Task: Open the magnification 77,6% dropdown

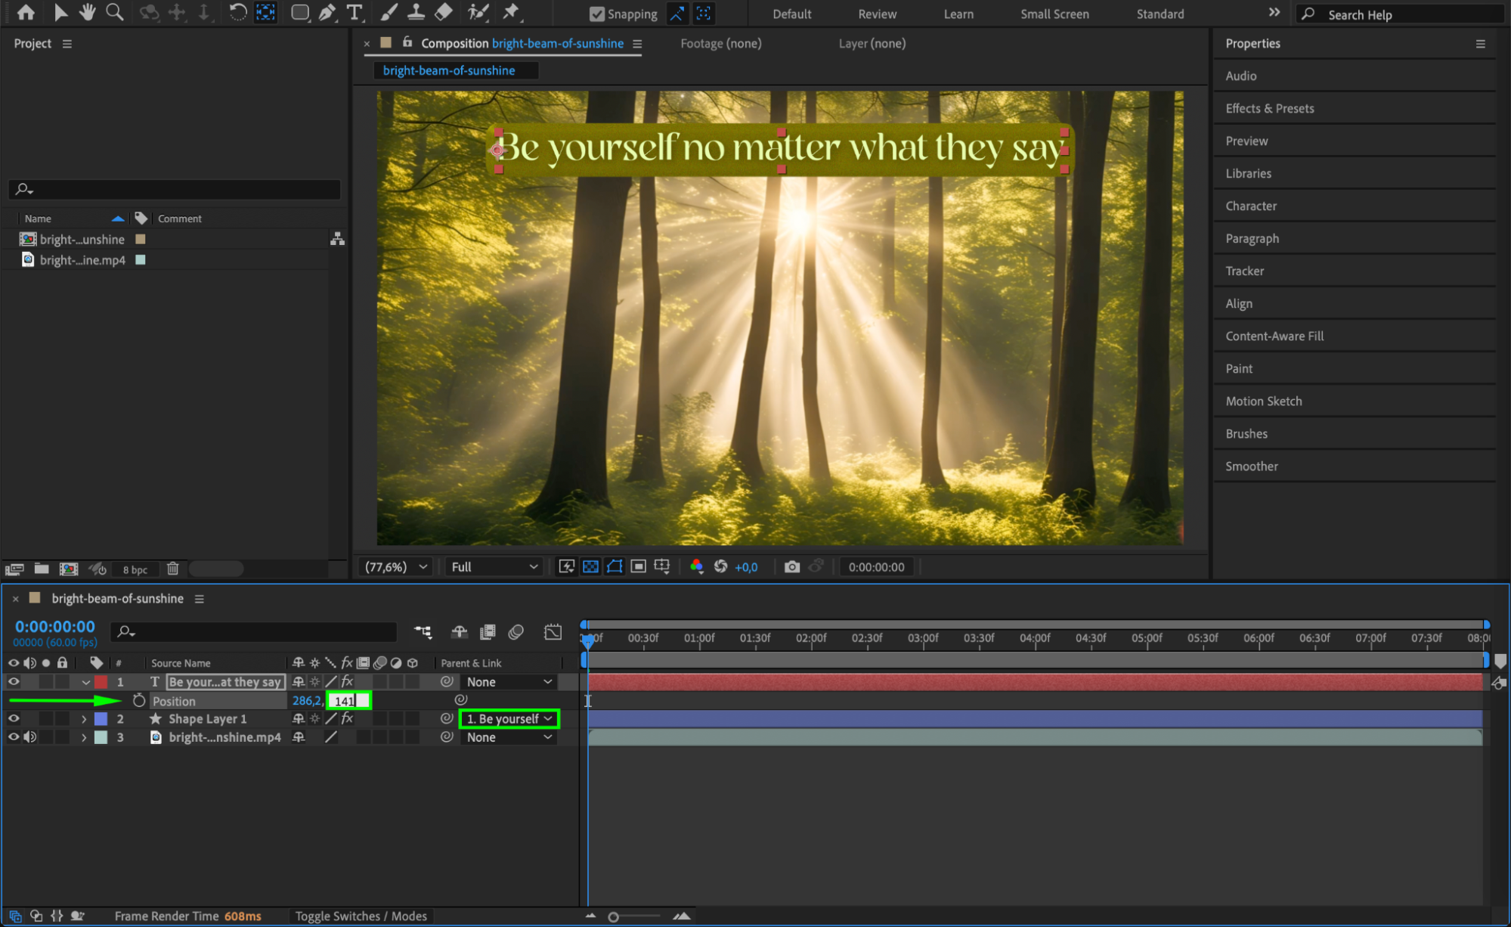Action: [x=396, y=567]
